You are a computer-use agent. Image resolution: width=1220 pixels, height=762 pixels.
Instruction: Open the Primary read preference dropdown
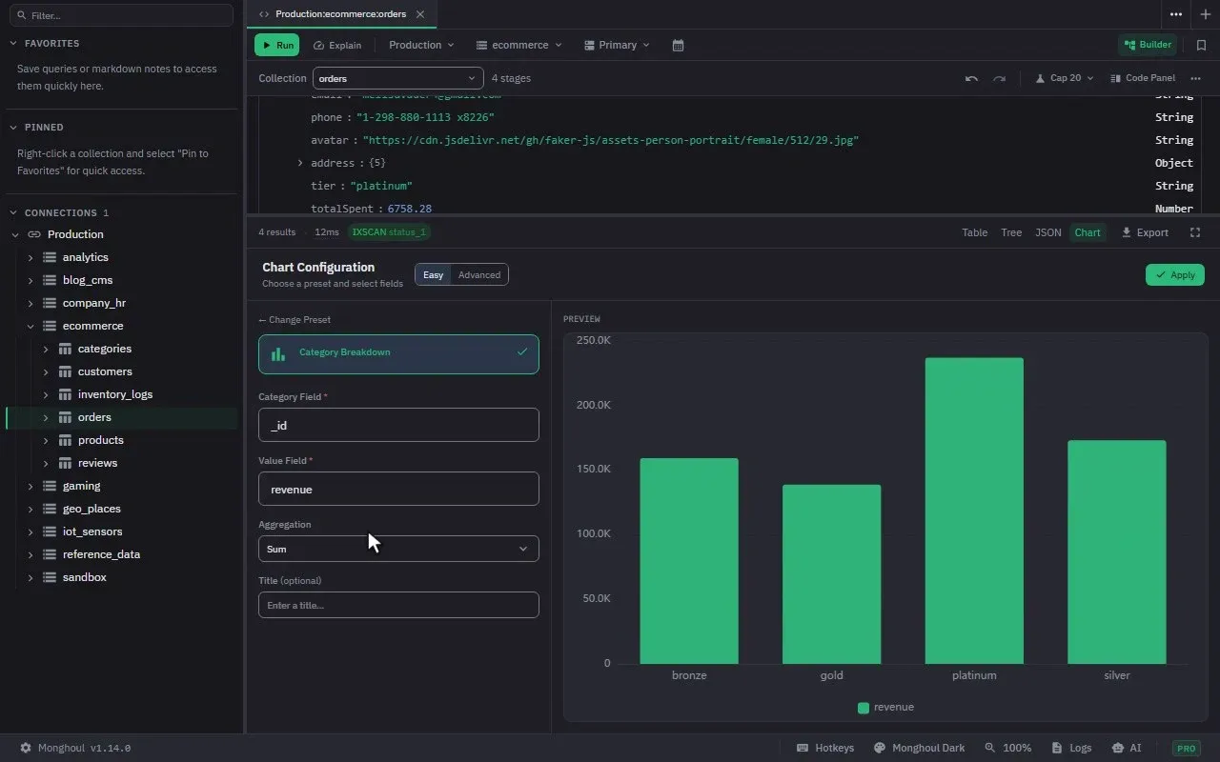pos(617,45)
